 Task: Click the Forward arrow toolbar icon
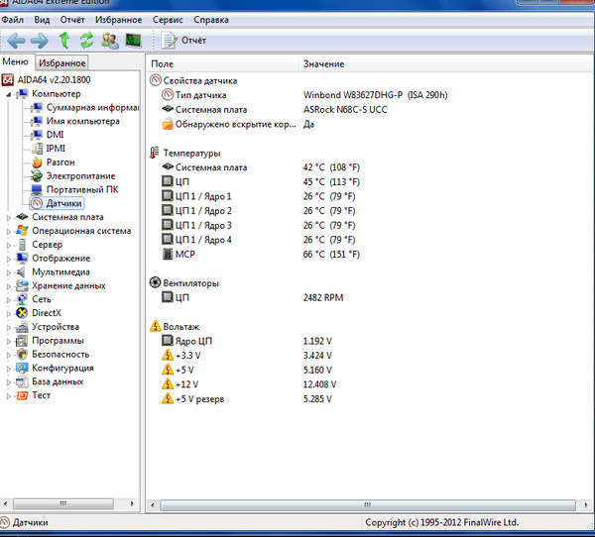40,41
